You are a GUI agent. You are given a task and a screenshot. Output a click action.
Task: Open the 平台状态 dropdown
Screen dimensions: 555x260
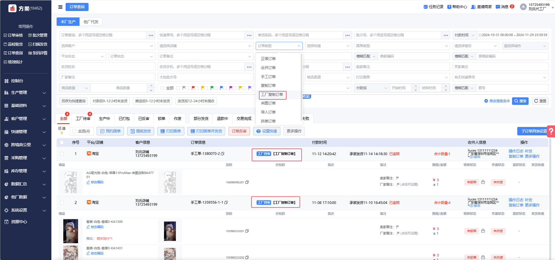pos(82,56)
